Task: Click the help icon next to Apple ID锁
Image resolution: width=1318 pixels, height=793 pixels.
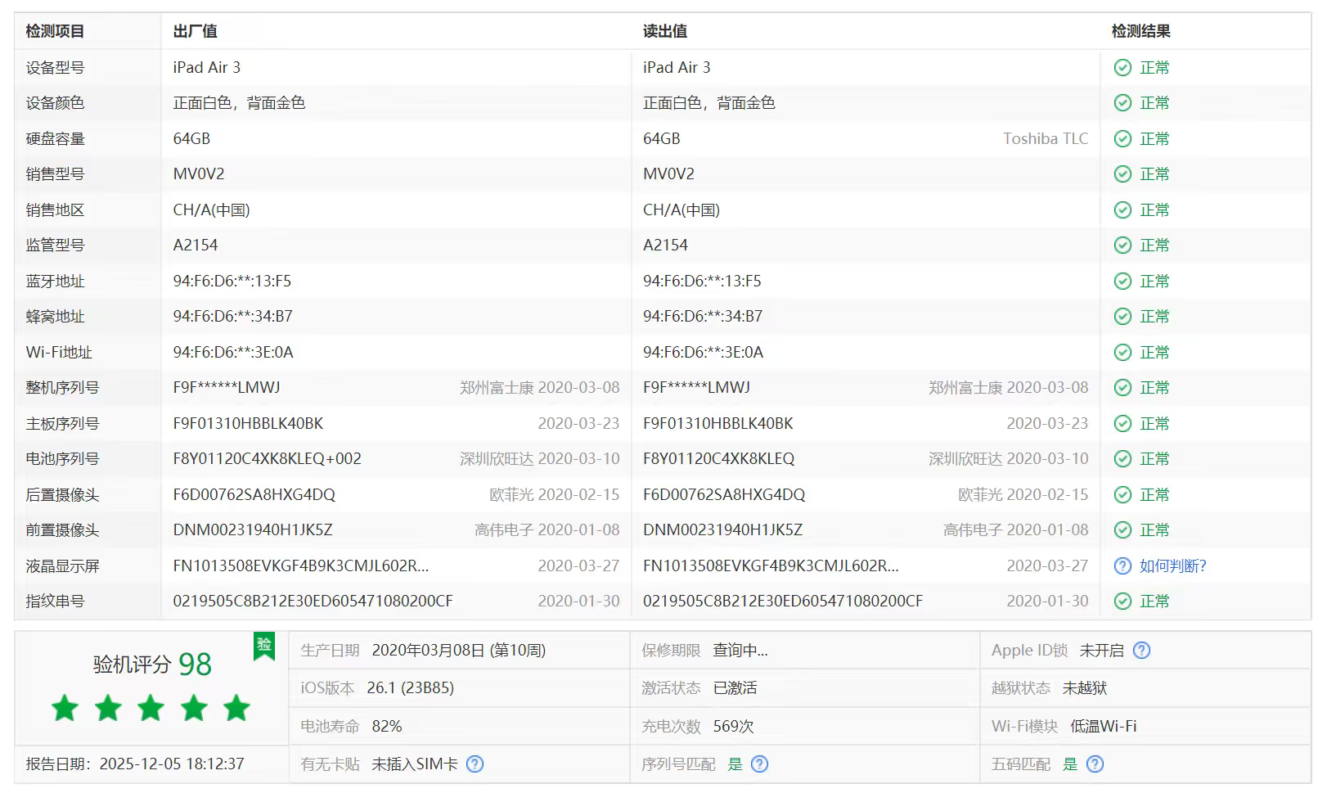Action: (1141, 651)
